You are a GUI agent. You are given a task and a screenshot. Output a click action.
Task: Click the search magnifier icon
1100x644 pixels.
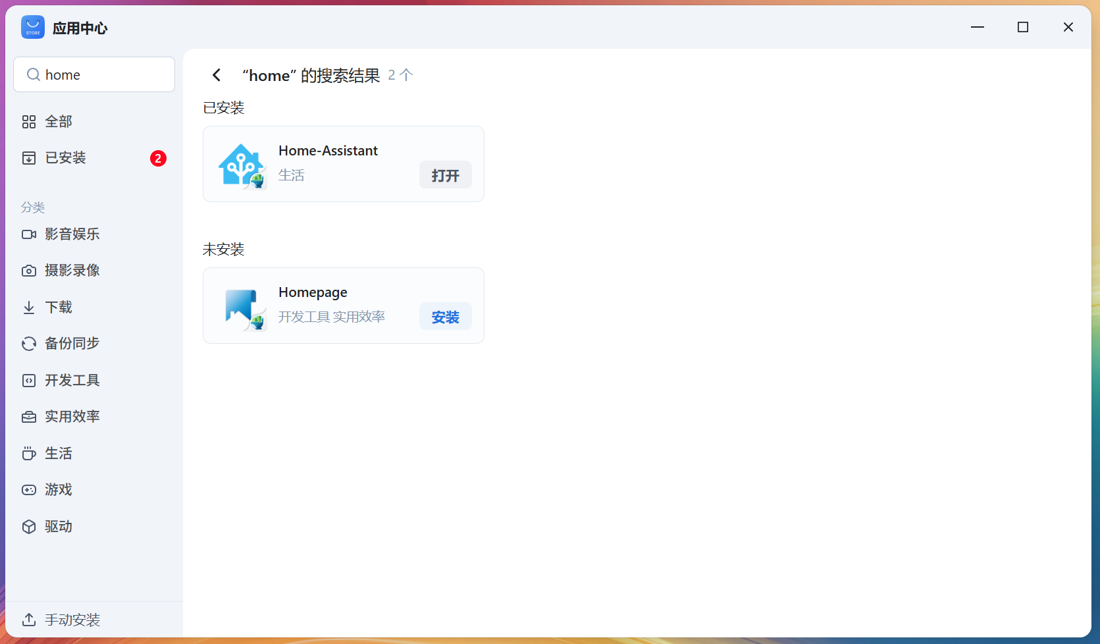pos(33,75)
